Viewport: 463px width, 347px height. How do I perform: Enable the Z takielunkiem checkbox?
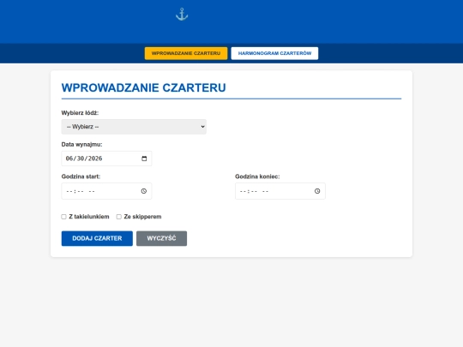pos(63,217)
